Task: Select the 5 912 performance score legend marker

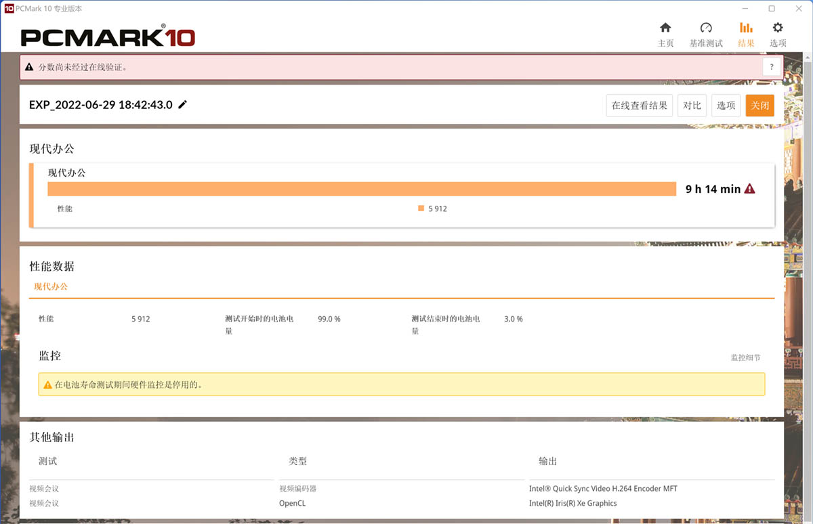Action: click(x=421, y=209)
